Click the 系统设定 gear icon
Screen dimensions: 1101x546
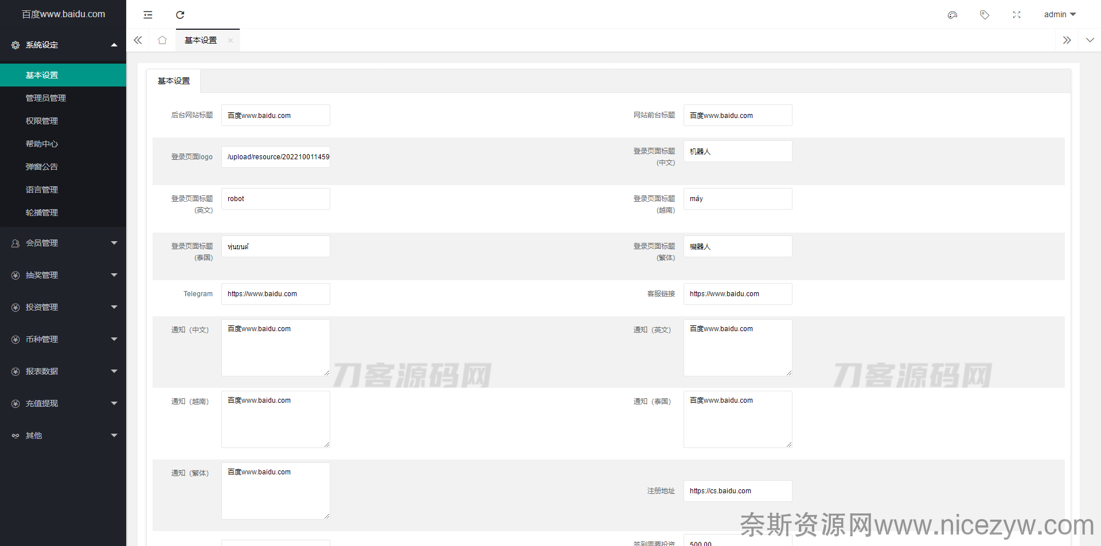click(15, 45)
